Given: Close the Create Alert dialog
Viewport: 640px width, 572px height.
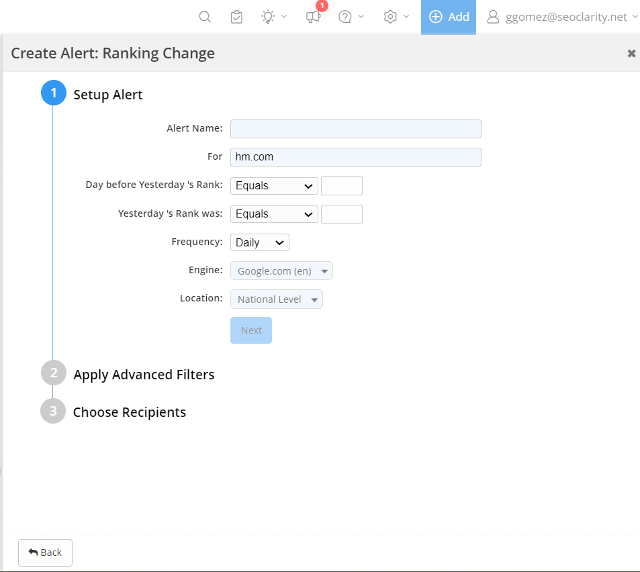Looking at the screenshot, I should (x=631, y=53).
